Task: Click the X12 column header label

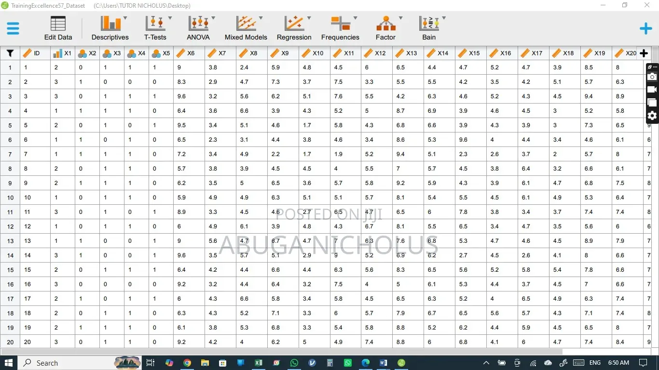Action: pos(381,53)
